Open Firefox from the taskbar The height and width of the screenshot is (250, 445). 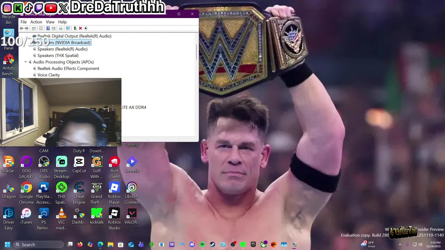point(80,244)
